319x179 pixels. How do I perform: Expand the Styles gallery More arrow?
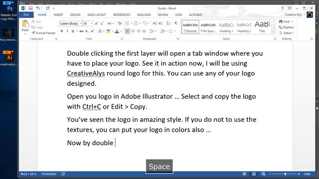[x=273, y=32]
